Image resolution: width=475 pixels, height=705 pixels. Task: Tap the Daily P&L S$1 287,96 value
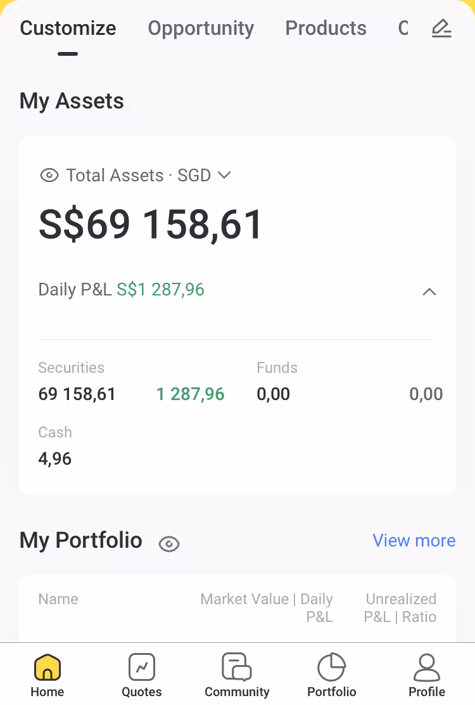tap(160, 290)
